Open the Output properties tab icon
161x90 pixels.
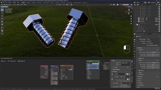coord(134,42)
